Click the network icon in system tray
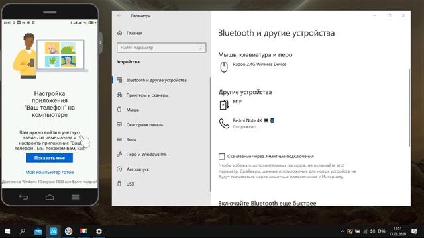This screenshot has height=238, width=424. pos(365,231)
